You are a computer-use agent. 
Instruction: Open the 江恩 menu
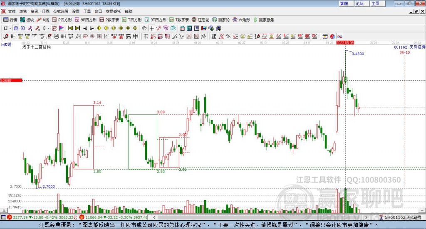click(x=46, y=11)
